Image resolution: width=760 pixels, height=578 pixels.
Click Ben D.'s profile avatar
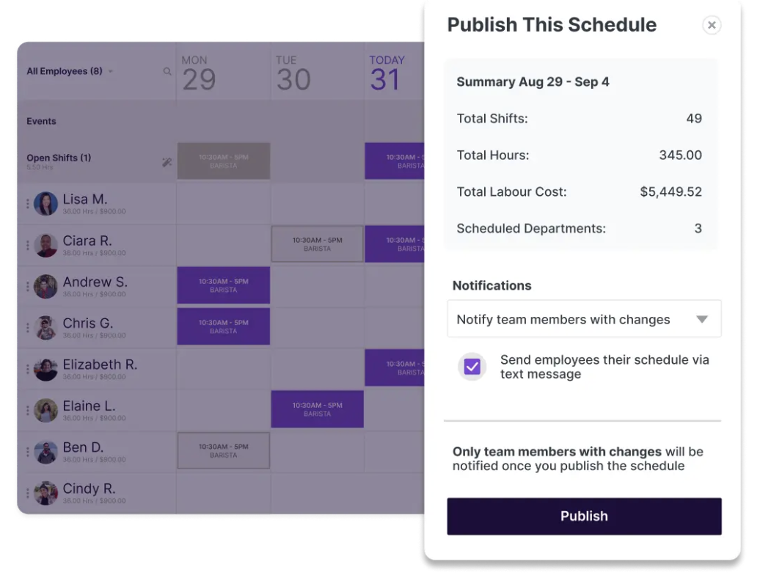[x=45, y=451]
